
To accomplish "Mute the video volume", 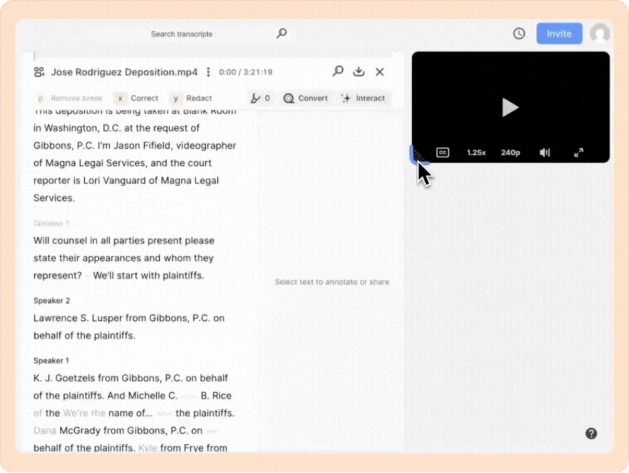I will pos(545,152).
